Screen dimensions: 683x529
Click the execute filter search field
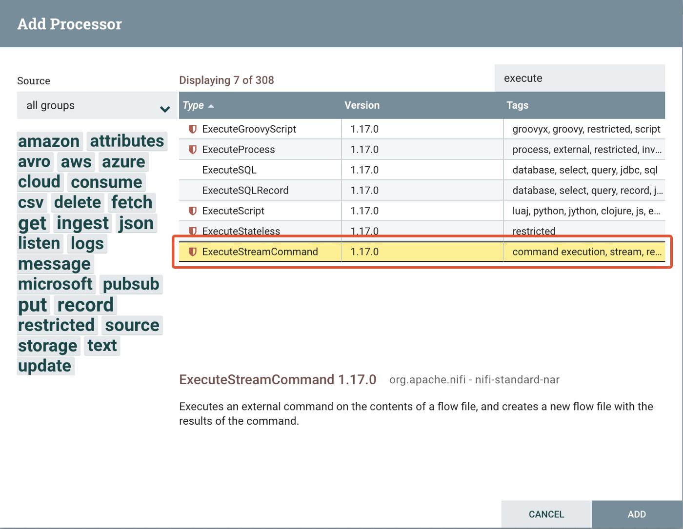[x=579, y=78]
